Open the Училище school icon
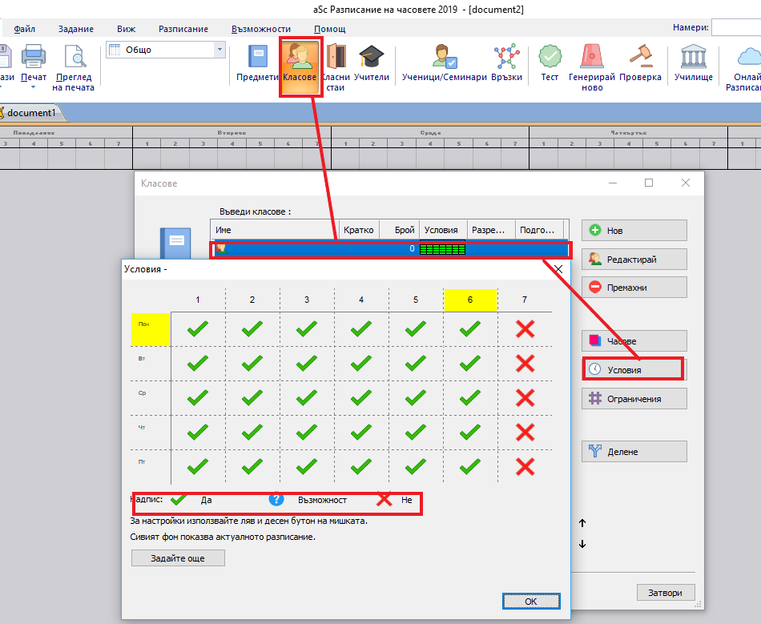Viewport: 761px width, 624px height. pyautogui.click(x=693, y=63)
